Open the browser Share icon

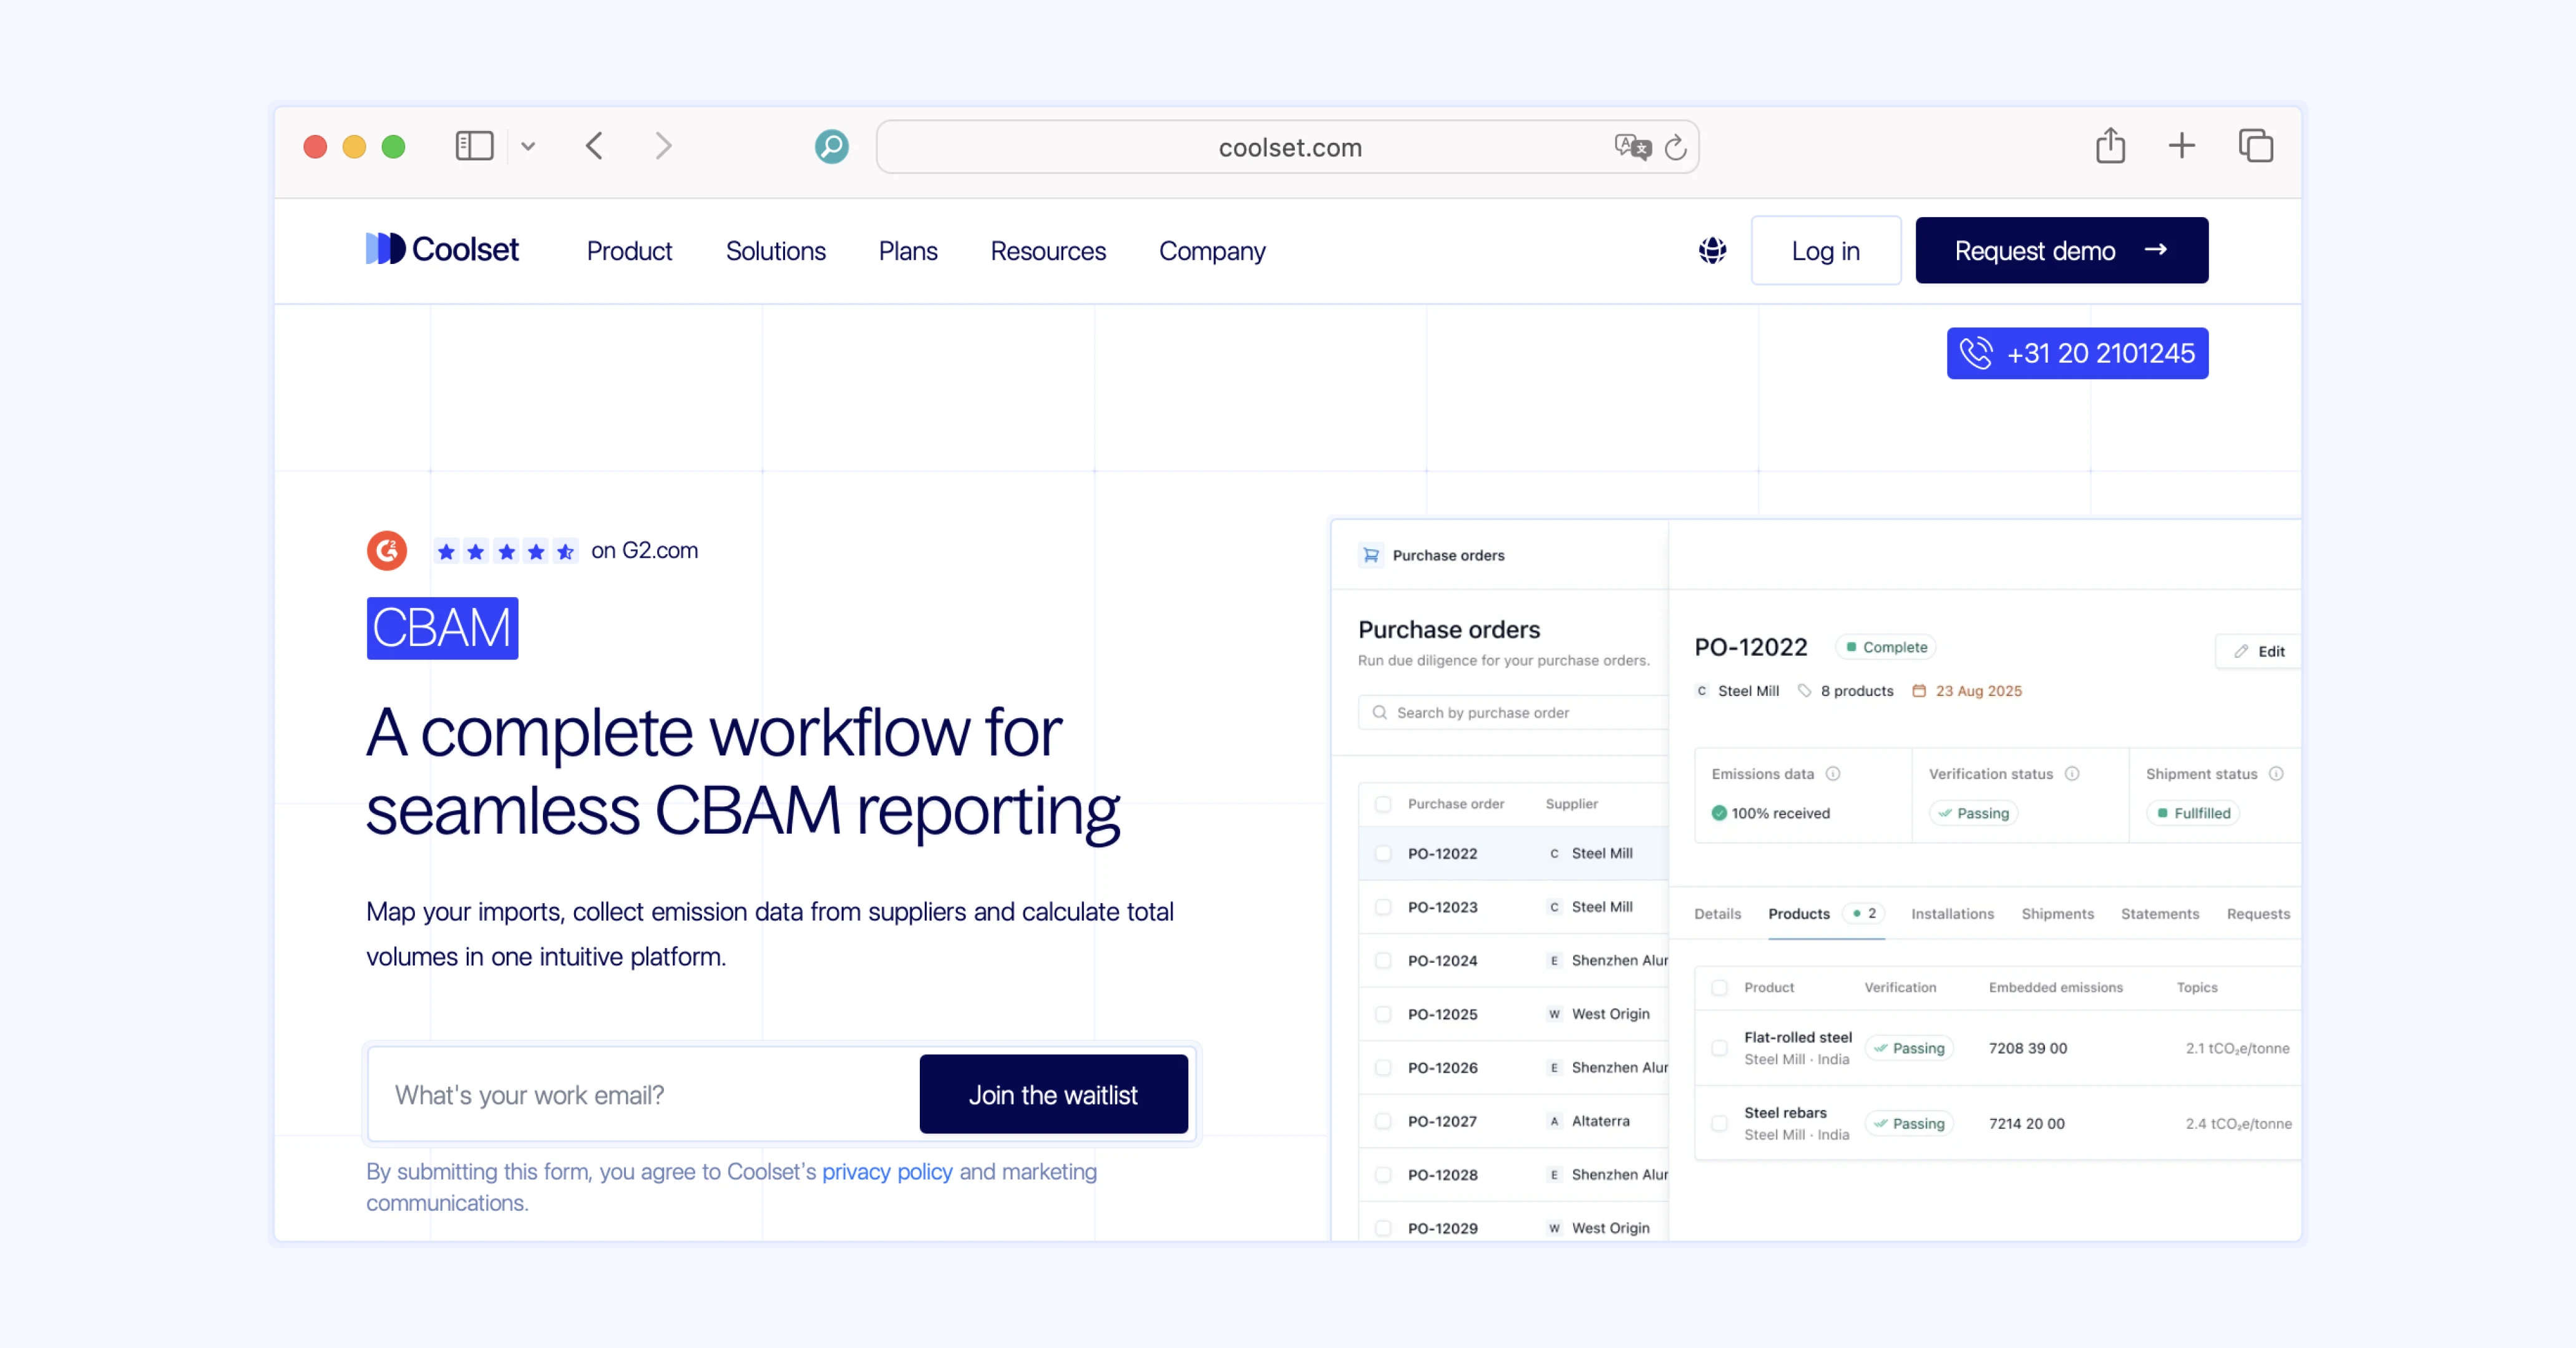(2110, 146)
